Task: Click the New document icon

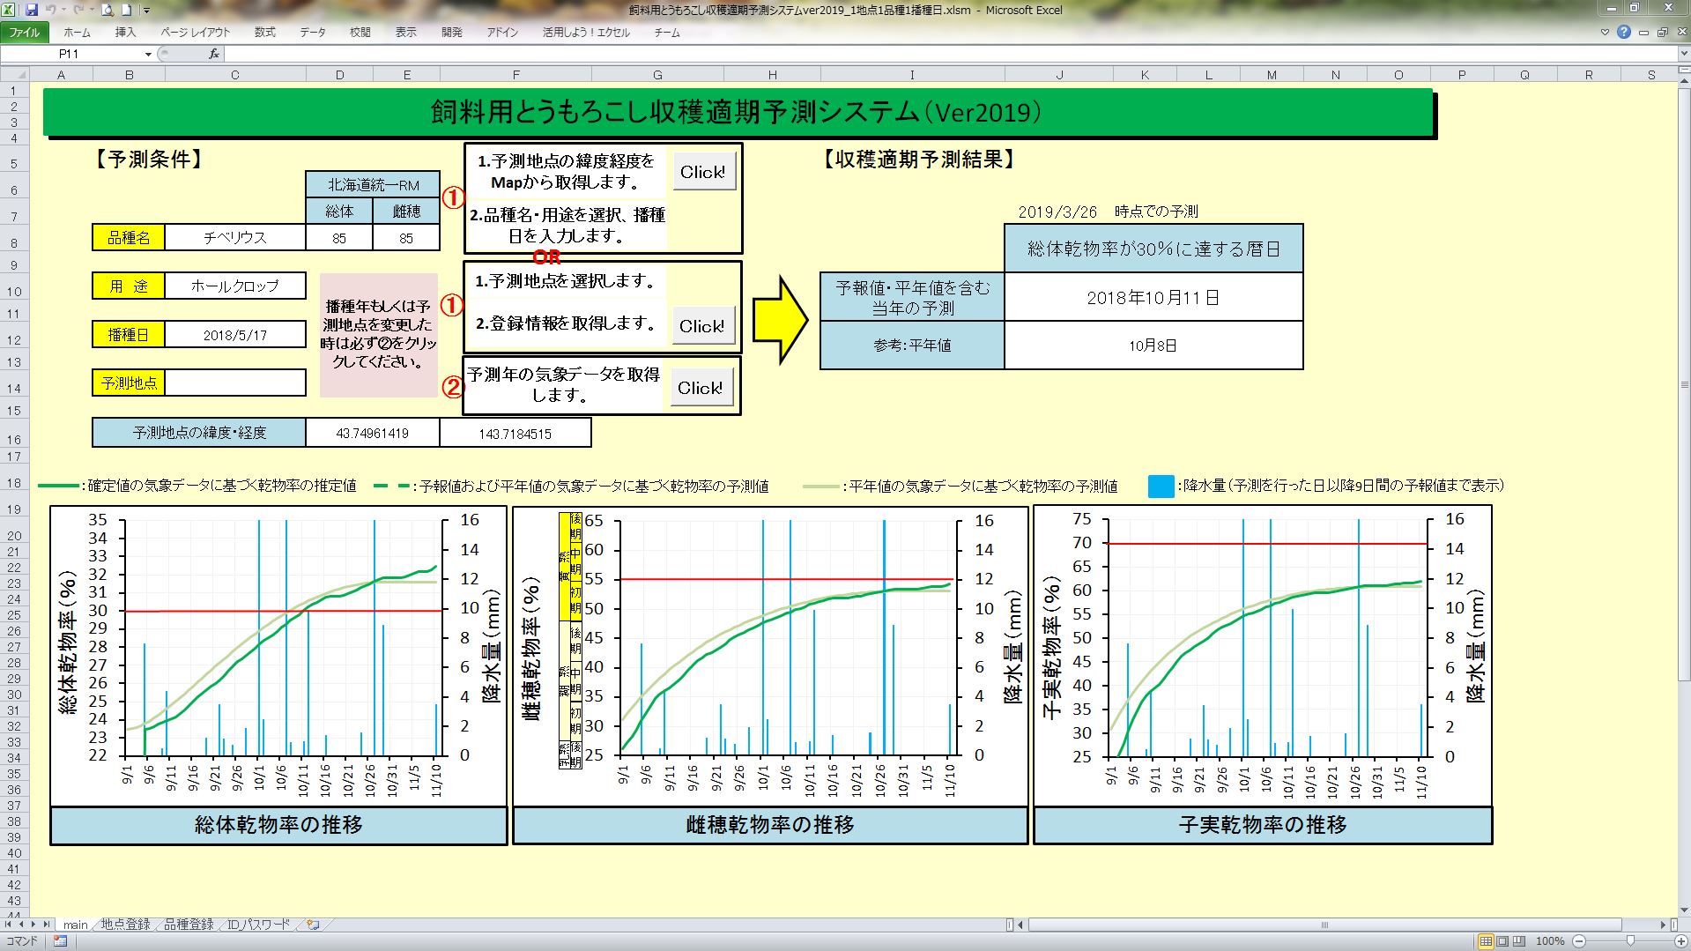Action: click(126, 10)
